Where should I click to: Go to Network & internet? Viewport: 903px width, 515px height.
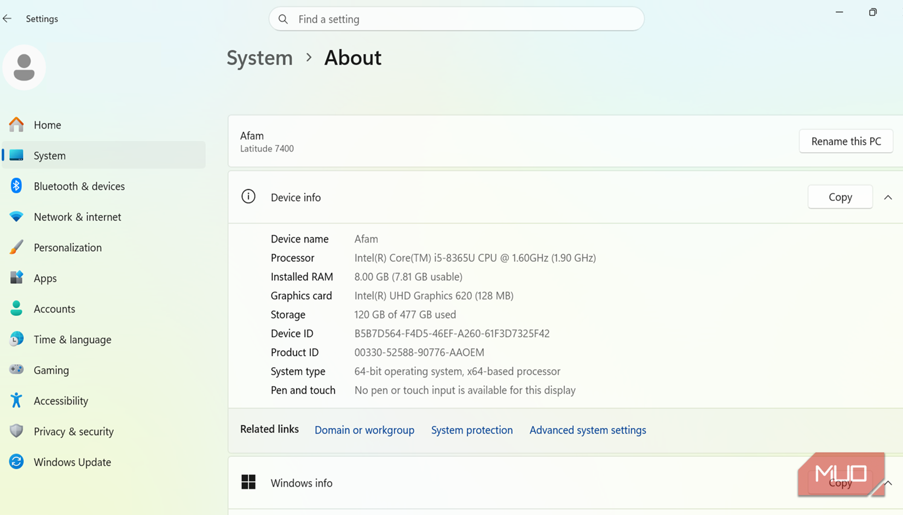click(104, 217)
